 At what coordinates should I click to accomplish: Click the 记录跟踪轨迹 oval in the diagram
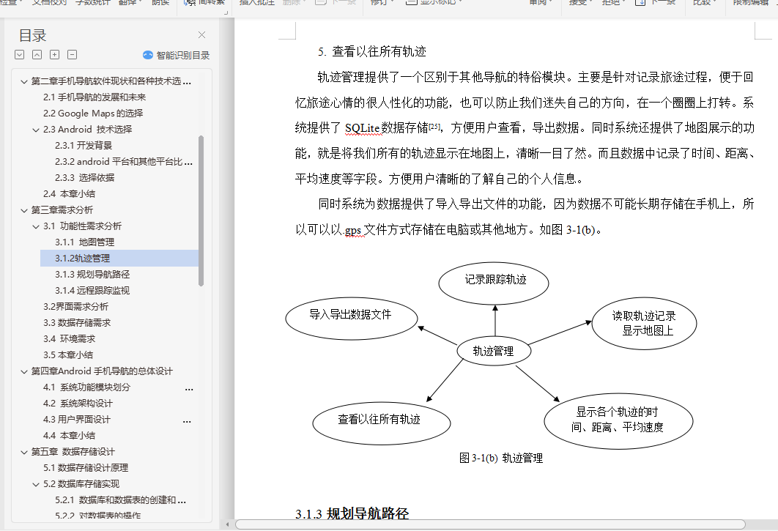coord(494,283)
